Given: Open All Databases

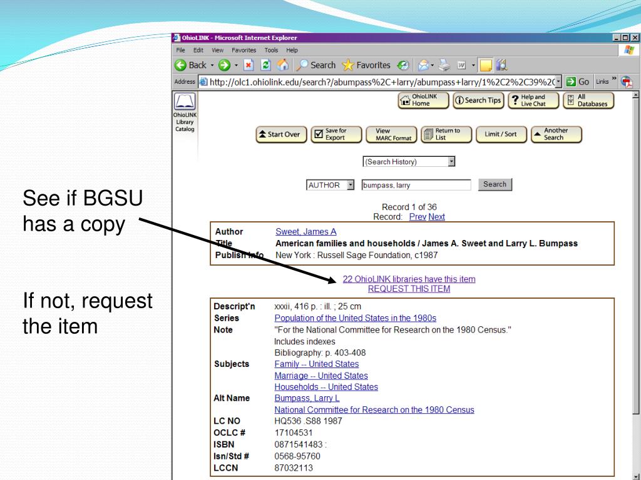Looking at the screenshot, I should click(588, 101).
